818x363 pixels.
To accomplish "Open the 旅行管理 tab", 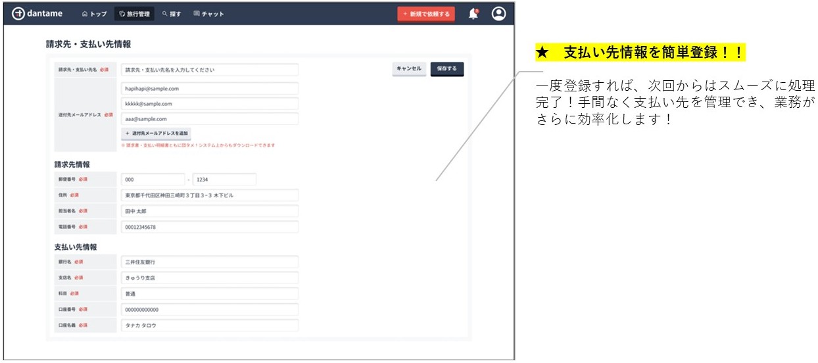I will point(135,14).
